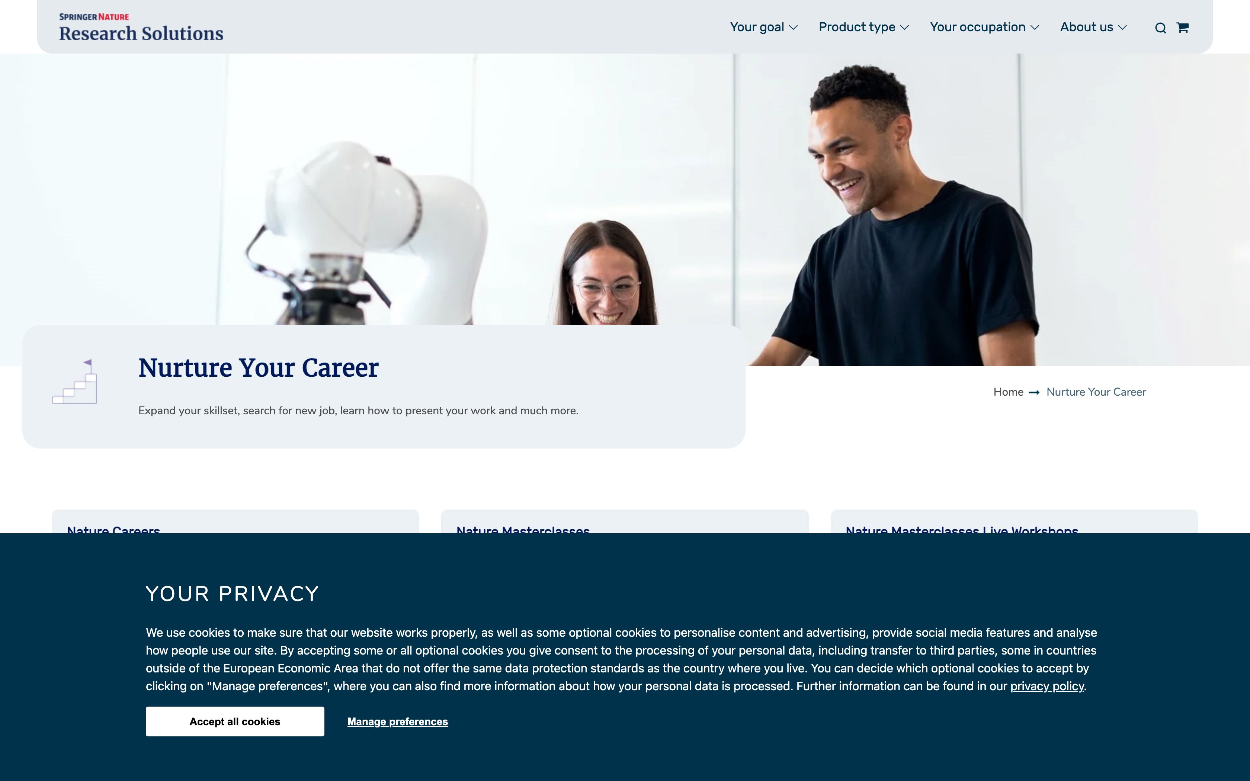
Task: Expand the Your Occupation navigation dropdown
Action: click(x=984, y=27)
